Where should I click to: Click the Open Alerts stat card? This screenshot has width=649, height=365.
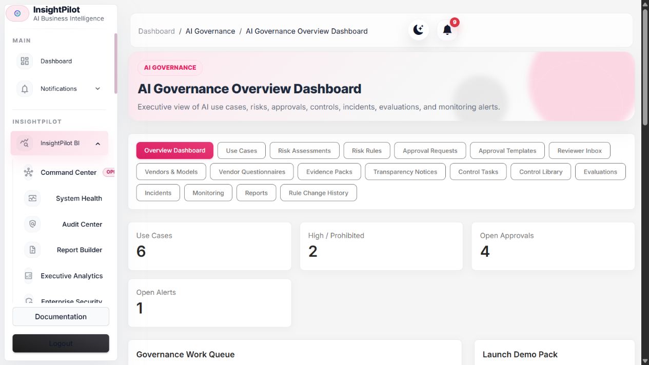[209, 303]
